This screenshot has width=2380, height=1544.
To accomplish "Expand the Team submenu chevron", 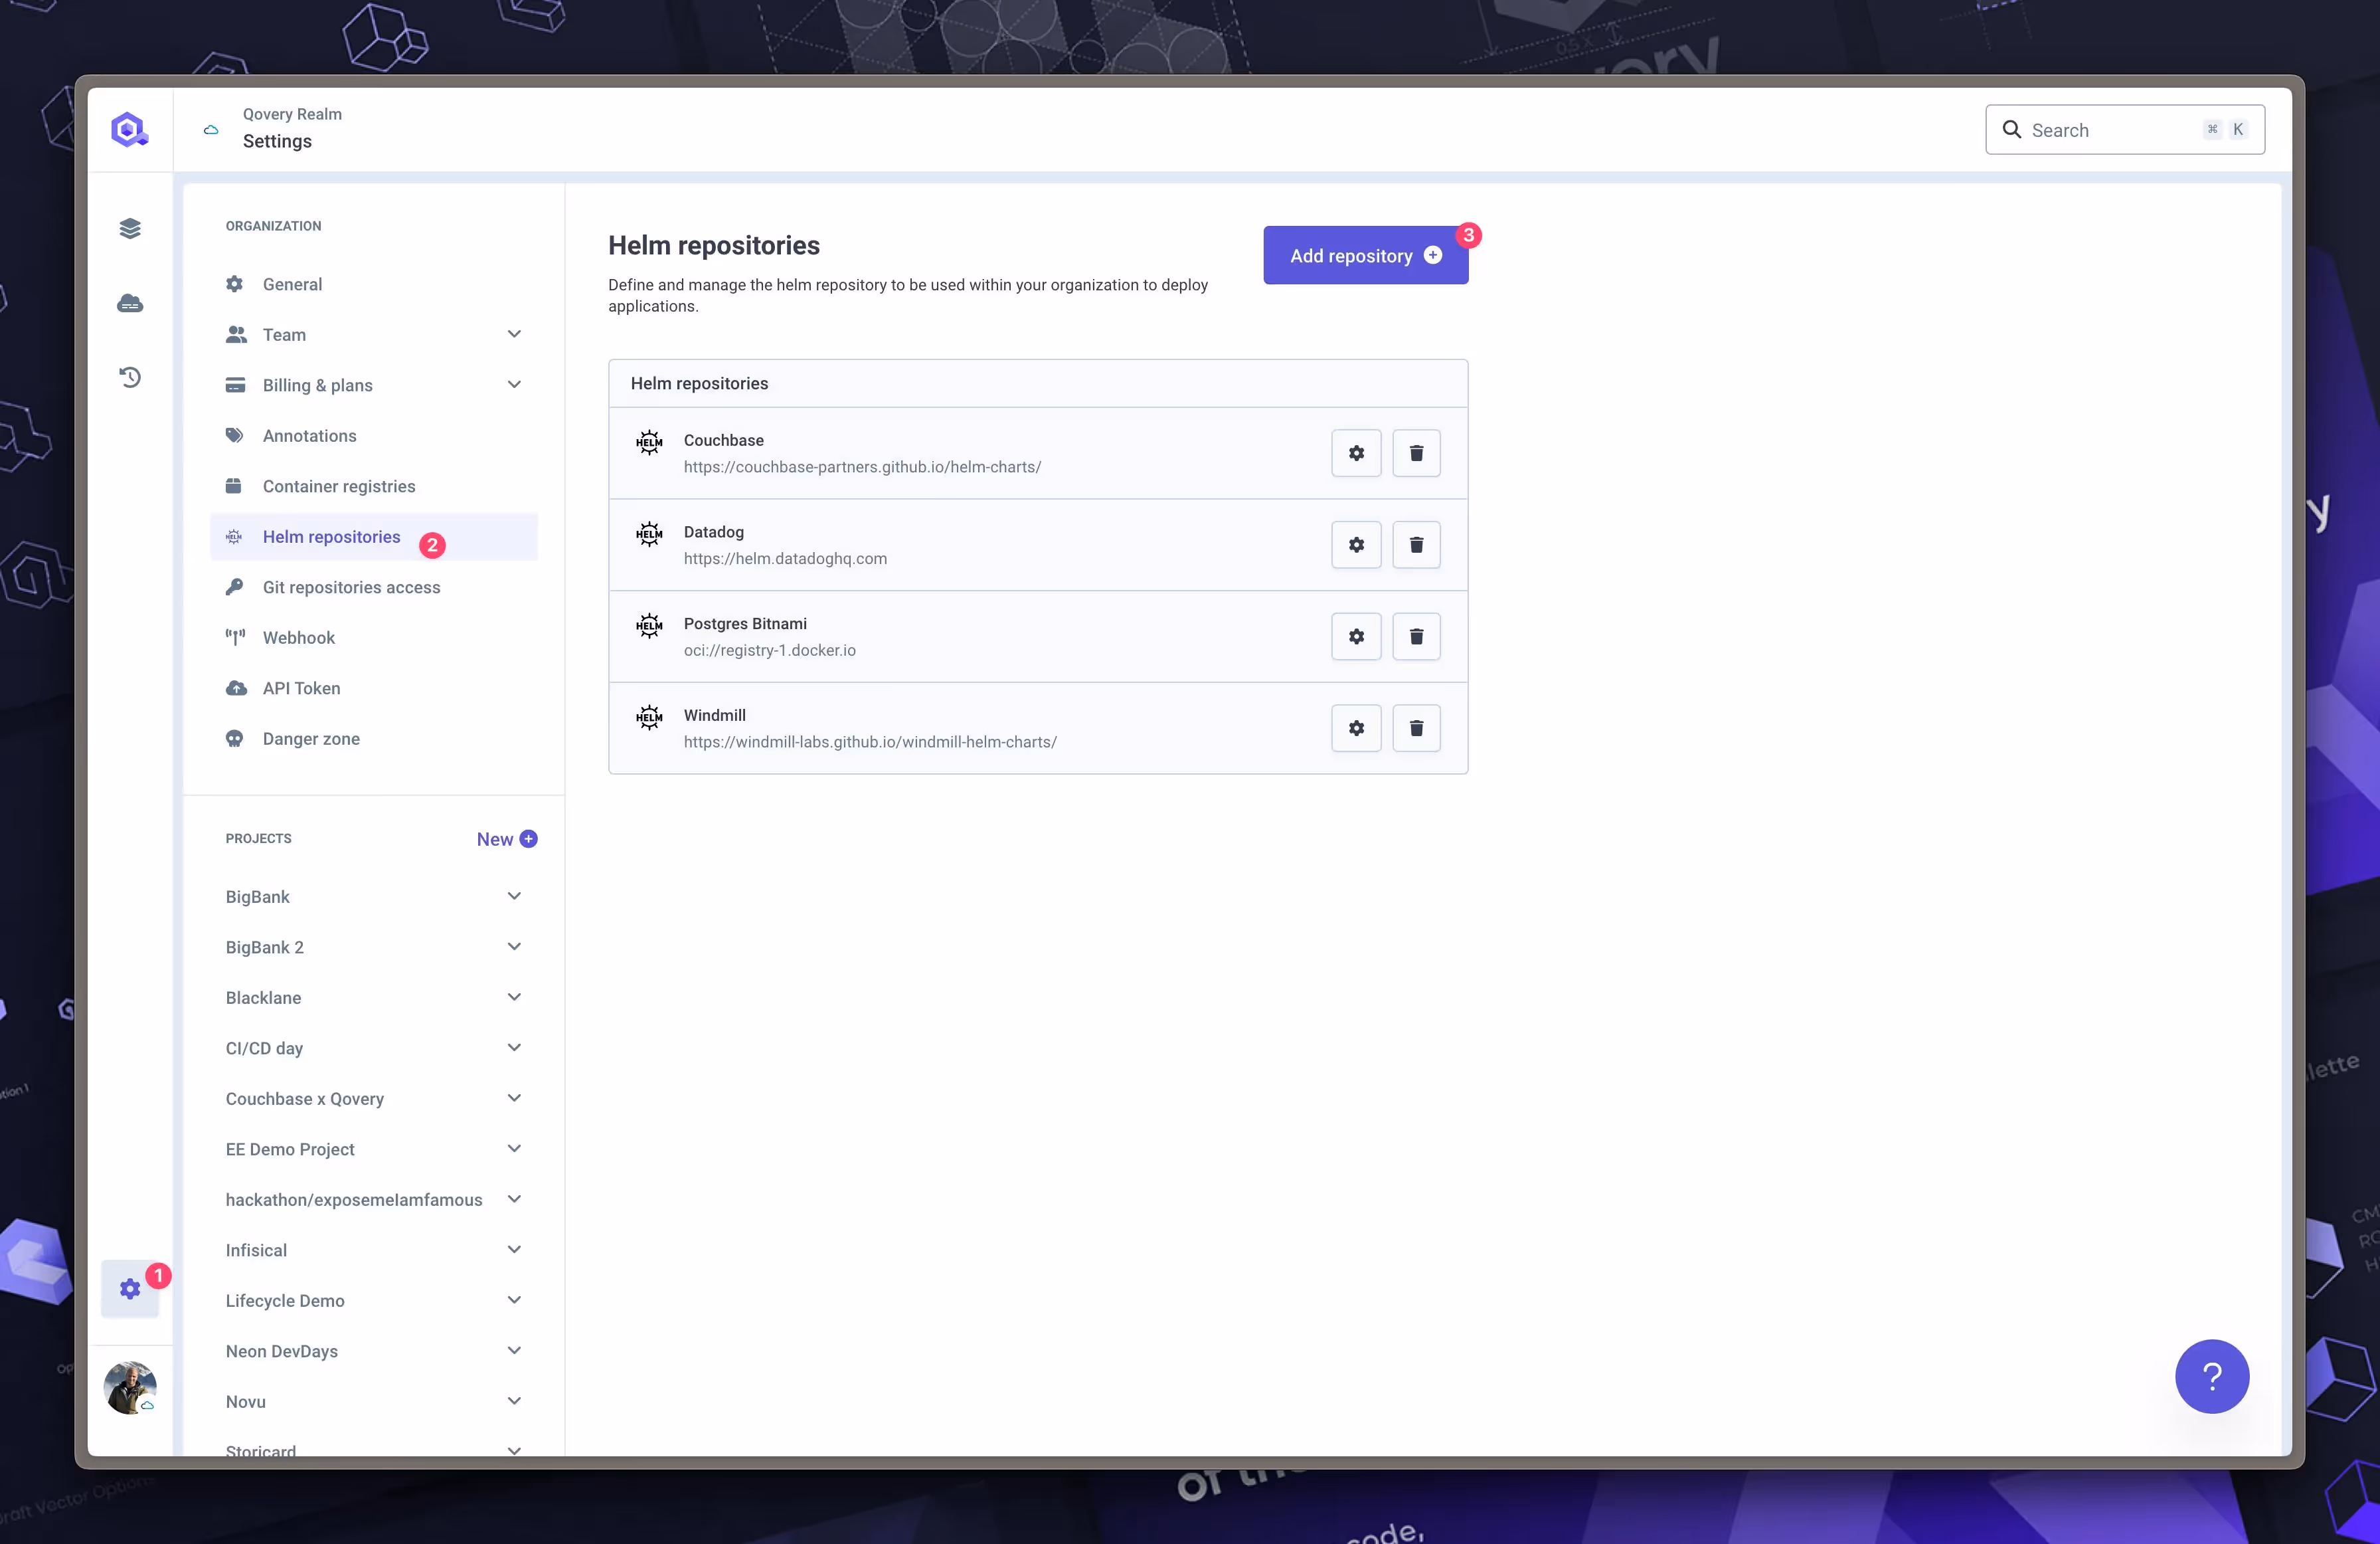I will 514,334.
